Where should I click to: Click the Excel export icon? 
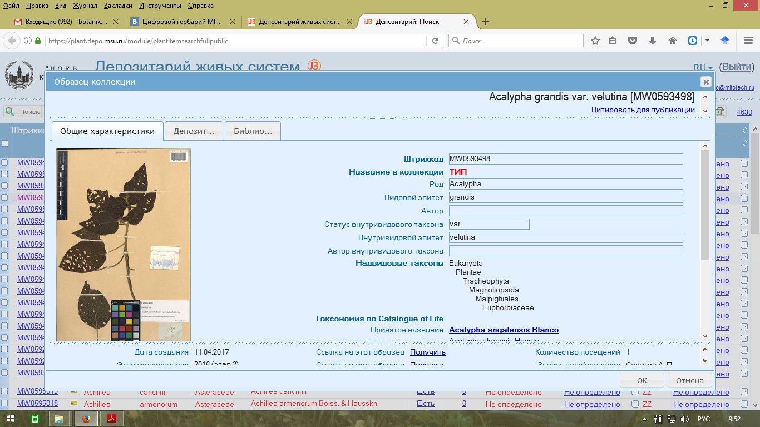[721, 112]
